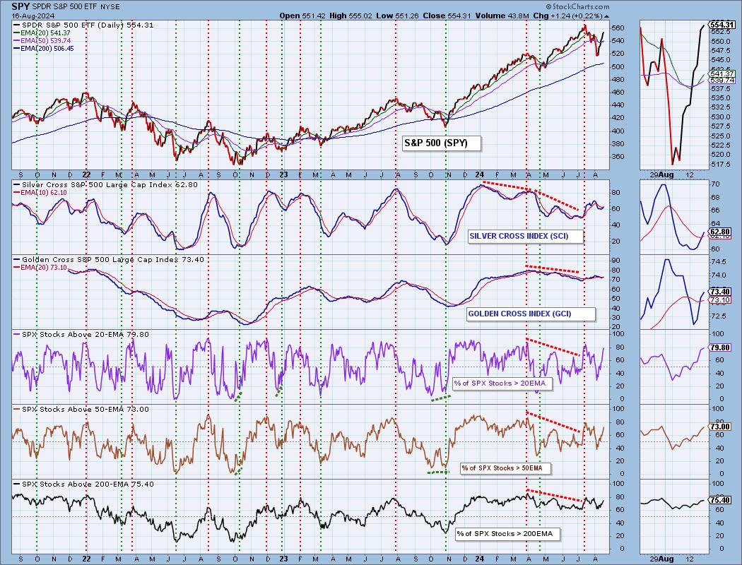Click the 22 year label on top time axis
Image resolution: width=742 pixels, height=565 pixels.
[x=86, y=174]
